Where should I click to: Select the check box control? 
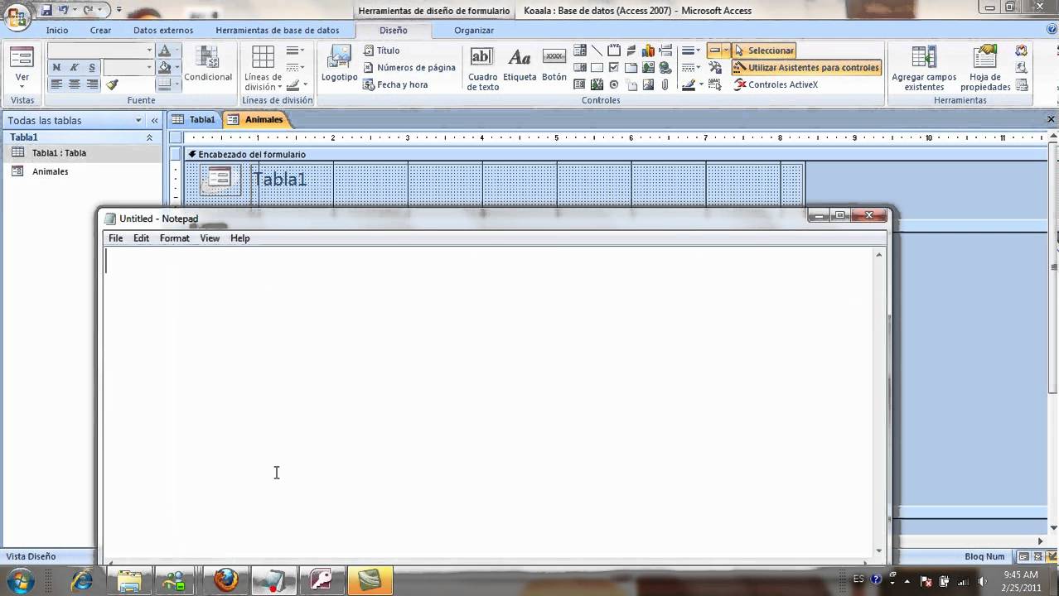tap(614, 68)
